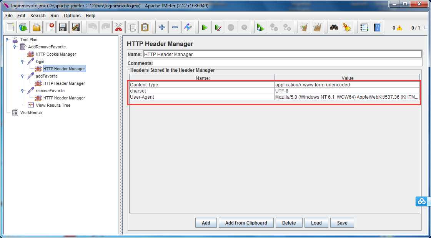This screenshot has width=431, height=238.
Task: Click the Reset search broom icon
Action: point(347,28)
